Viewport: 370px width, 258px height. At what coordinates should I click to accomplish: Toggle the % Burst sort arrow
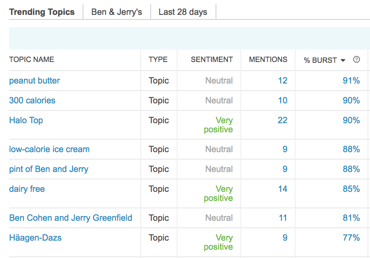coord(343,60)
